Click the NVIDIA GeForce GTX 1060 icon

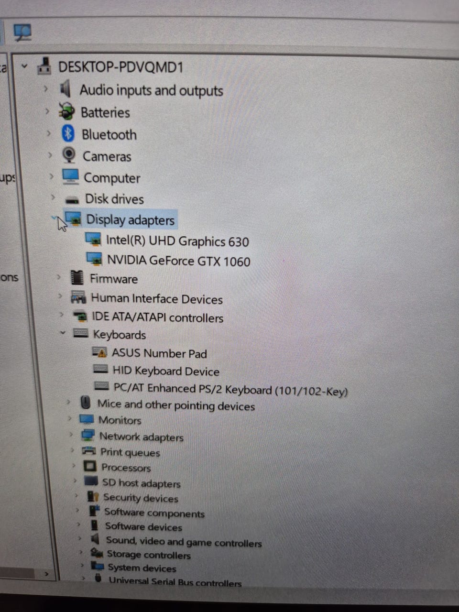95,259
